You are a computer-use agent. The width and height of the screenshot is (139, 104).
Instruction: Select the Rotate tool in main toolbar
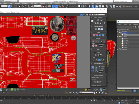[x=26, y=6]
